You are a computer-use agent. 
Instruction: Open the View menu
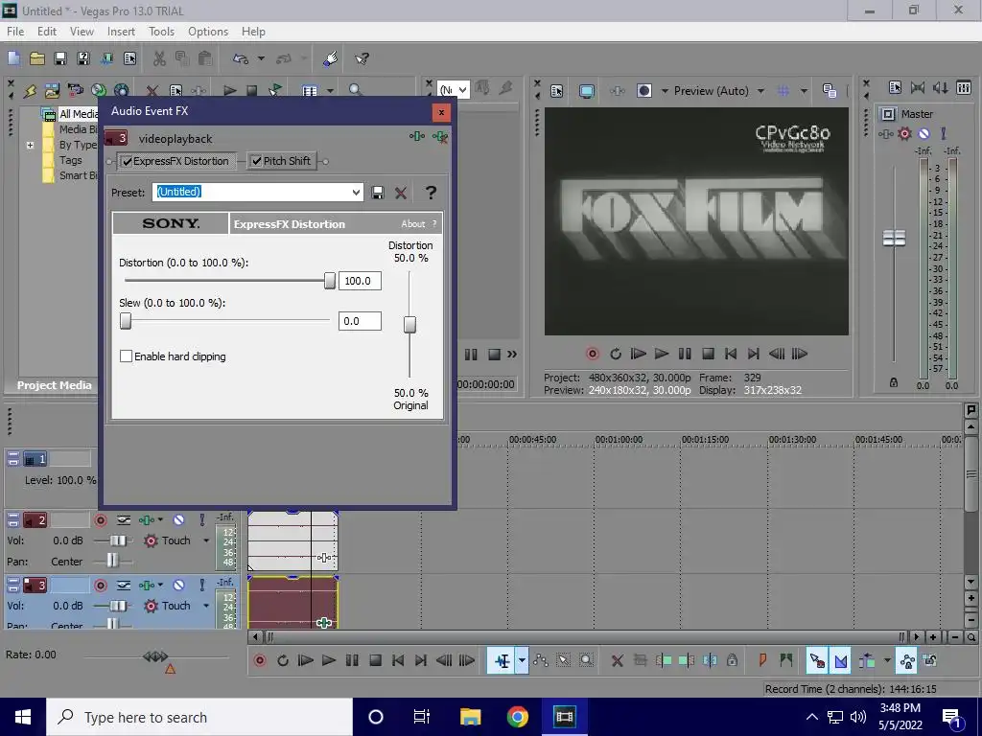pos(82,32)
